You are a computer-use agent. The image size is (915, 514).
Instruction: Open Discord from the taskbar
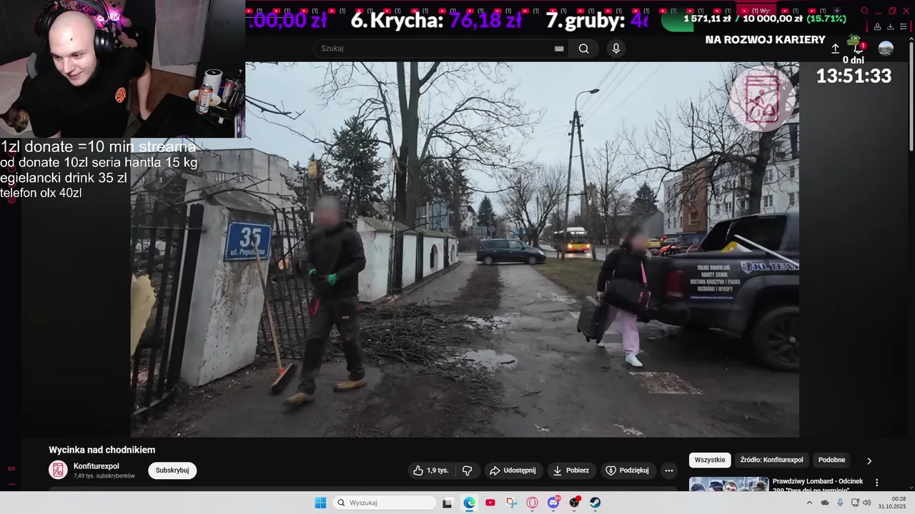click(x=553, y=503)
